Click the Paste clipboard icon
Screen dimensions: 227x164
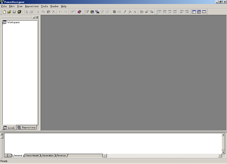tap(49, 12)
